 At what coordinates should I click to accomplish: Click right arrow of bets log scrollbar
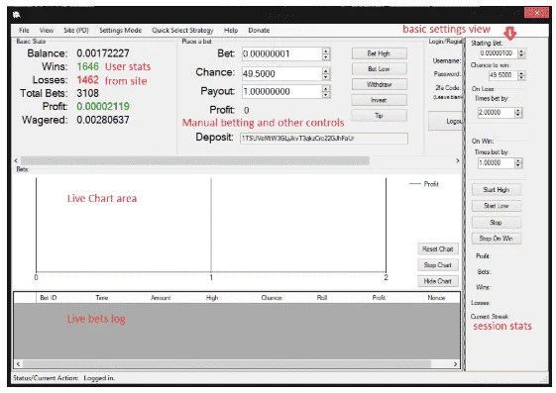tap(455, 364)
